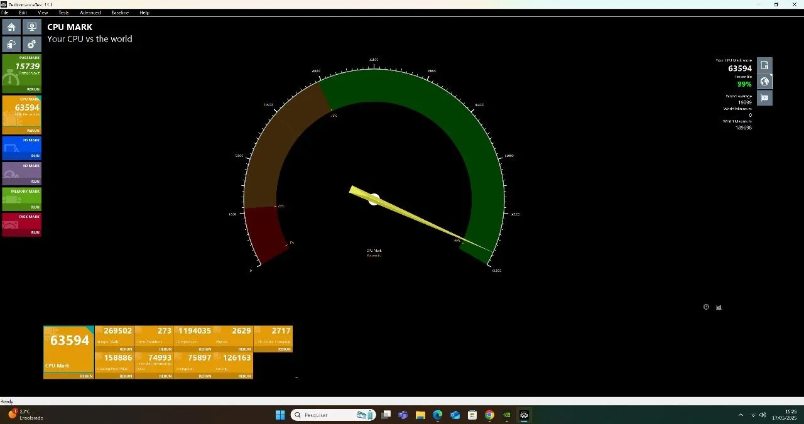Select the PassMark 15739 rating tile
The width and height of the screenshot is (804, 424).
pos(22,73)
